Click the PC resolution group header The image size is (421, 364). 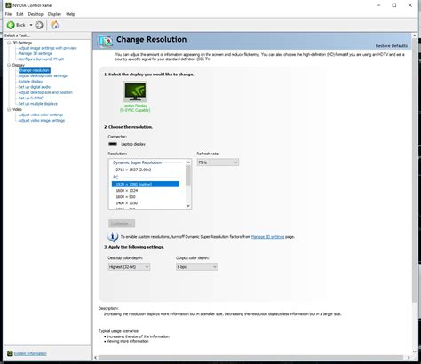coord(115,177)
